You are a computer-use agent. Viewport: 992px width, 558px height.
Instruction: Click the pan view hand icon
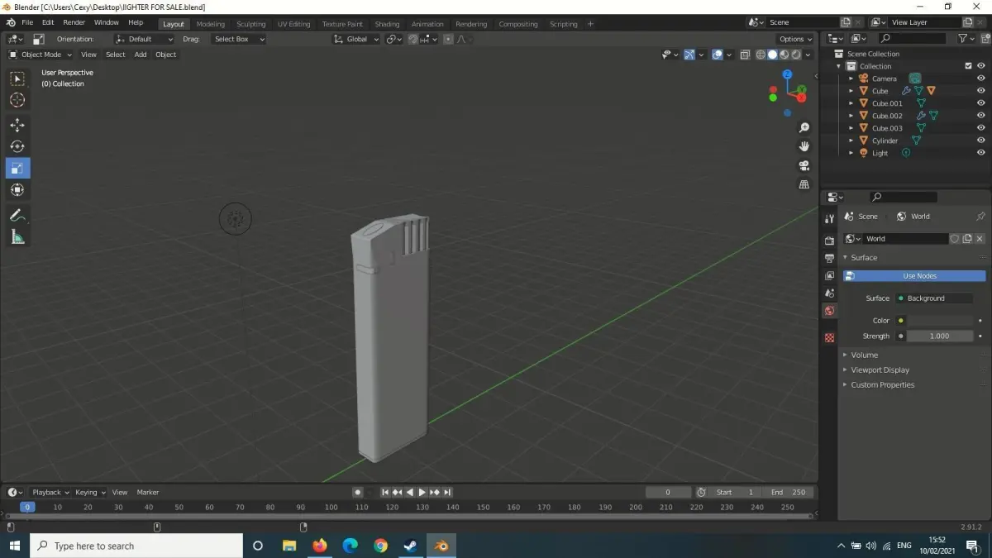804,146
